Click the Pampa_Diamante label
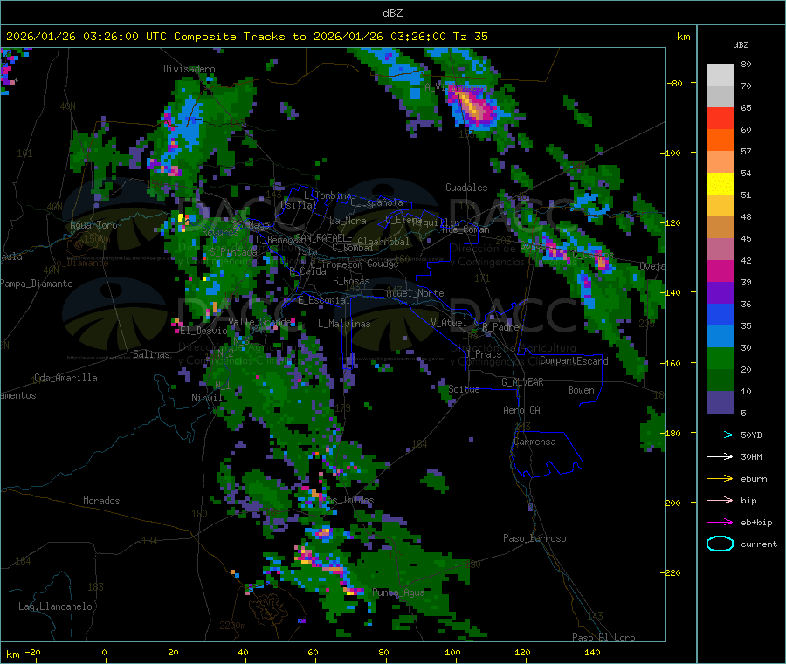Viewport: 786px width, 664px height. pyautogui.click(x=37, y=284)
